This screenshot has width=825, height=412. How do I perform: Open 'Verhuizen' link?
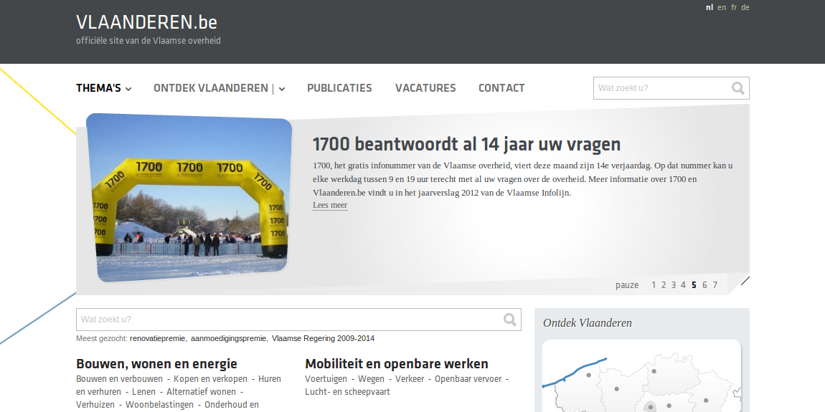[95, 405]
